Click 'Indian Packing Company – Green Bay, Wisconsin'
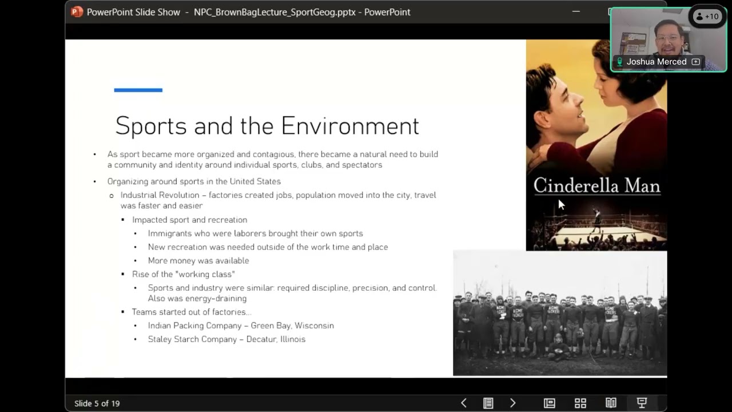Viewport: 732px width, 412px height. [x=241, y=326]
